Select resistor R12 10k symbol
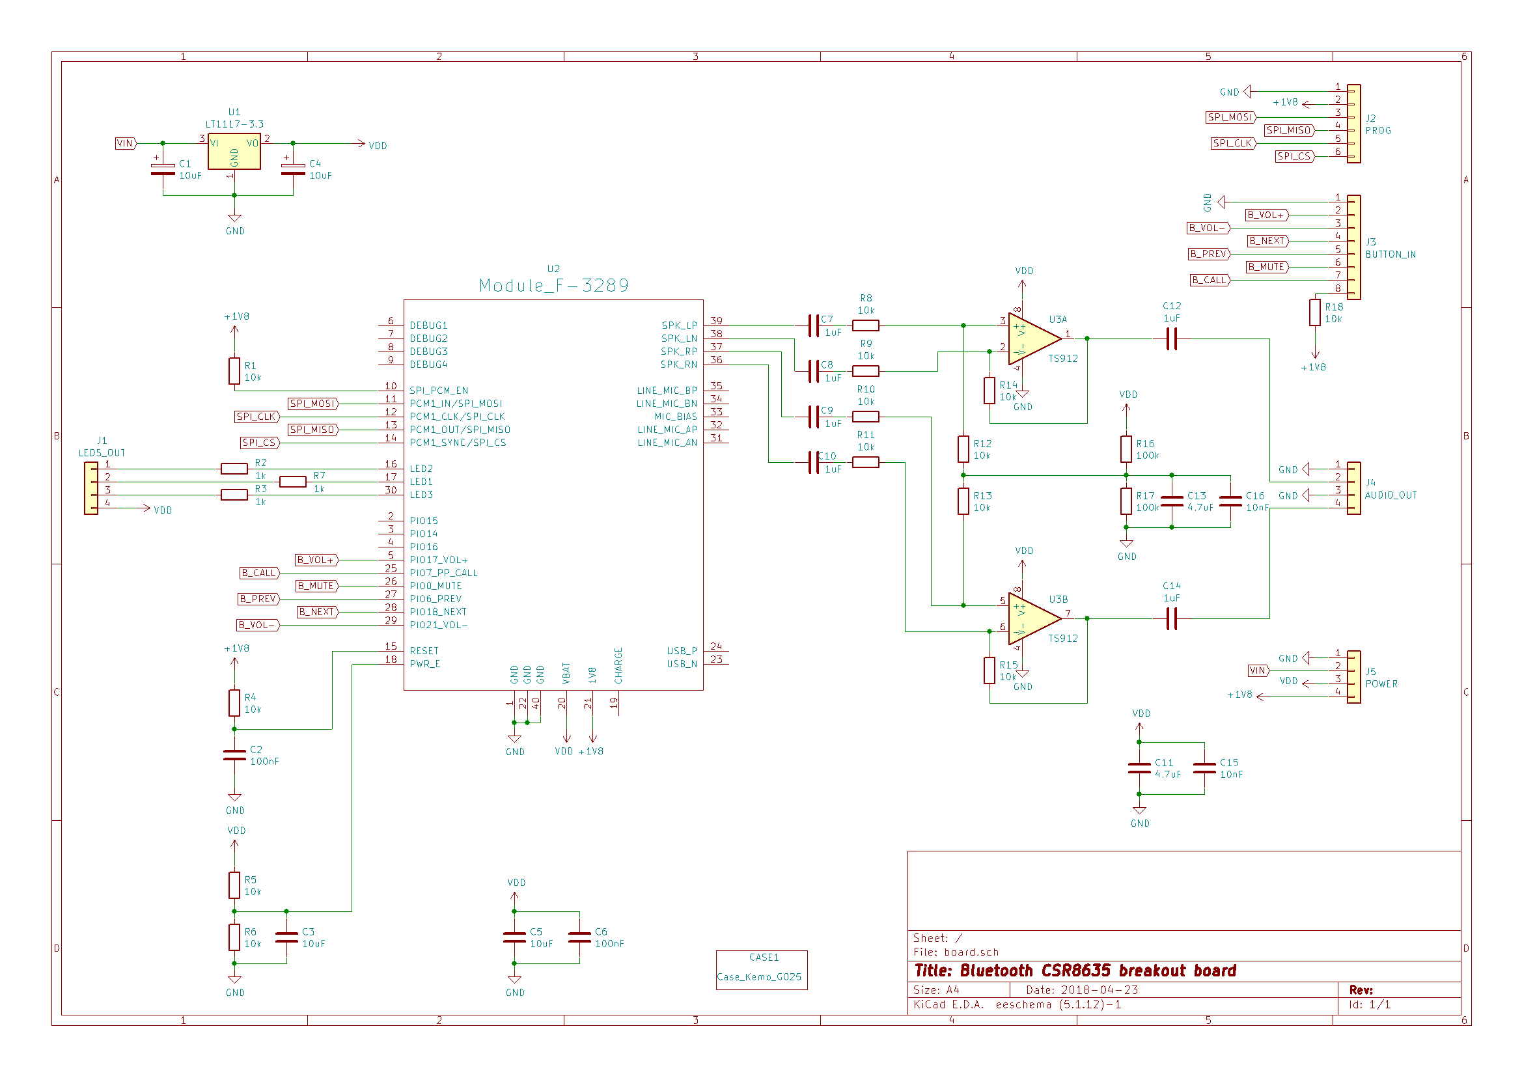 coord(963,450)
